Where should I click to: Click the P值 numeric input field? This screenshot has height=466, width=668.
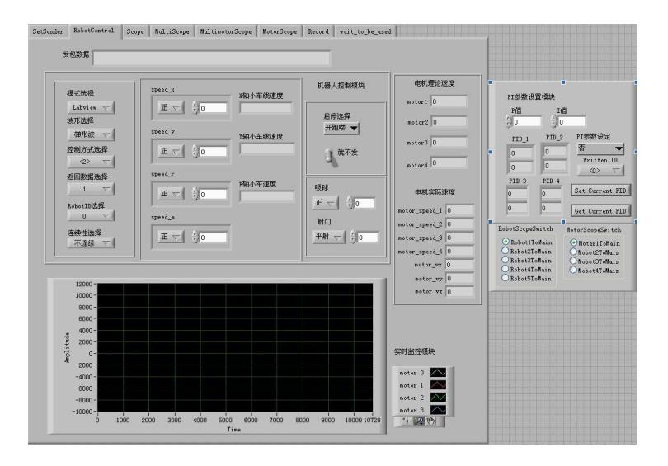527,122
